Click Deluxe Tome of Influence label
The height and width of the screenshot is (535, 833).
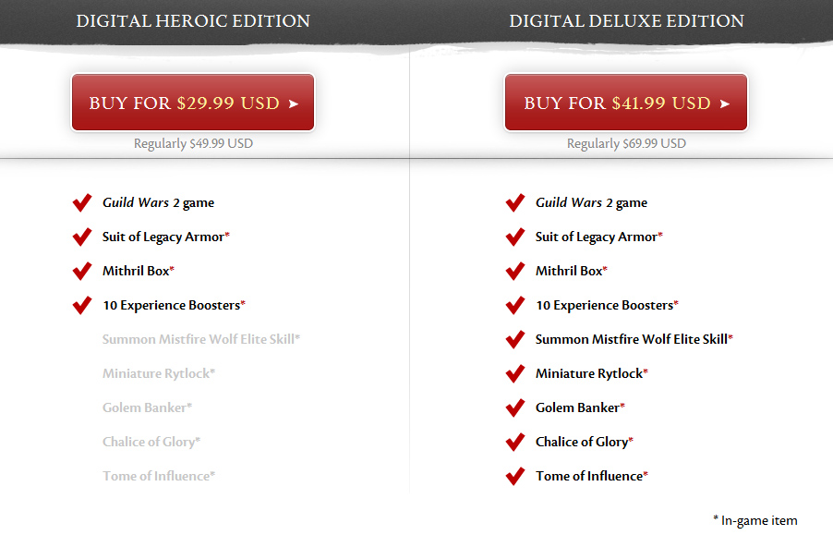[591, 476]
